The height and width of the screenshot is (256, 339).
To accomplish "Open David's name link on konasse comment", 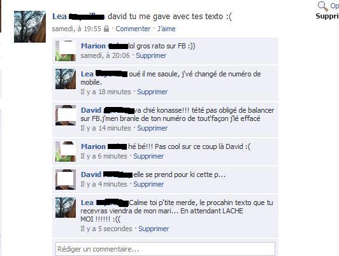I will (90, 110).
